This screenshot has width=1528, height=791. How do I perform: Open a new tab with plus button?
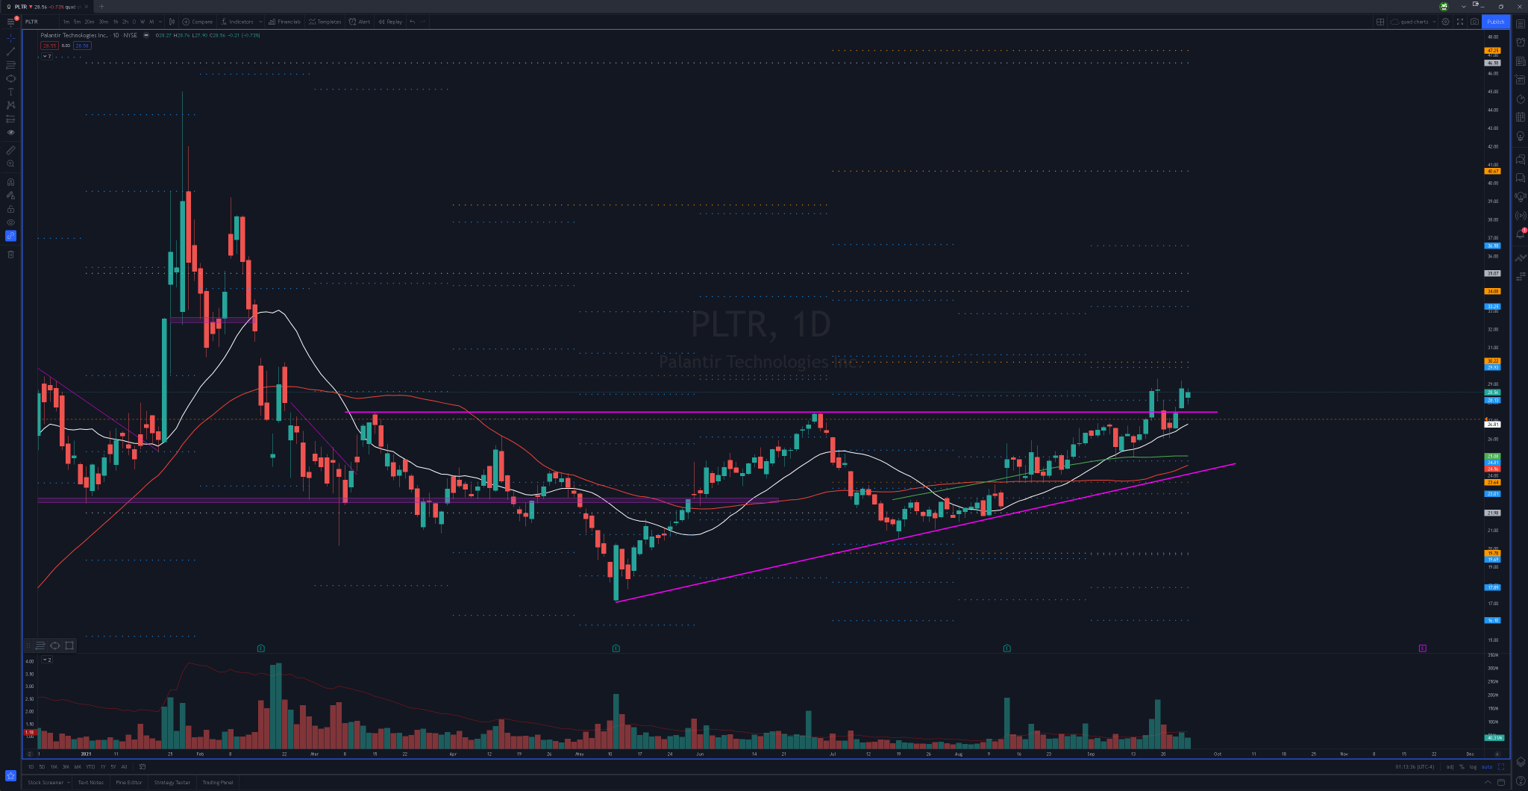[x=102, y=7]
